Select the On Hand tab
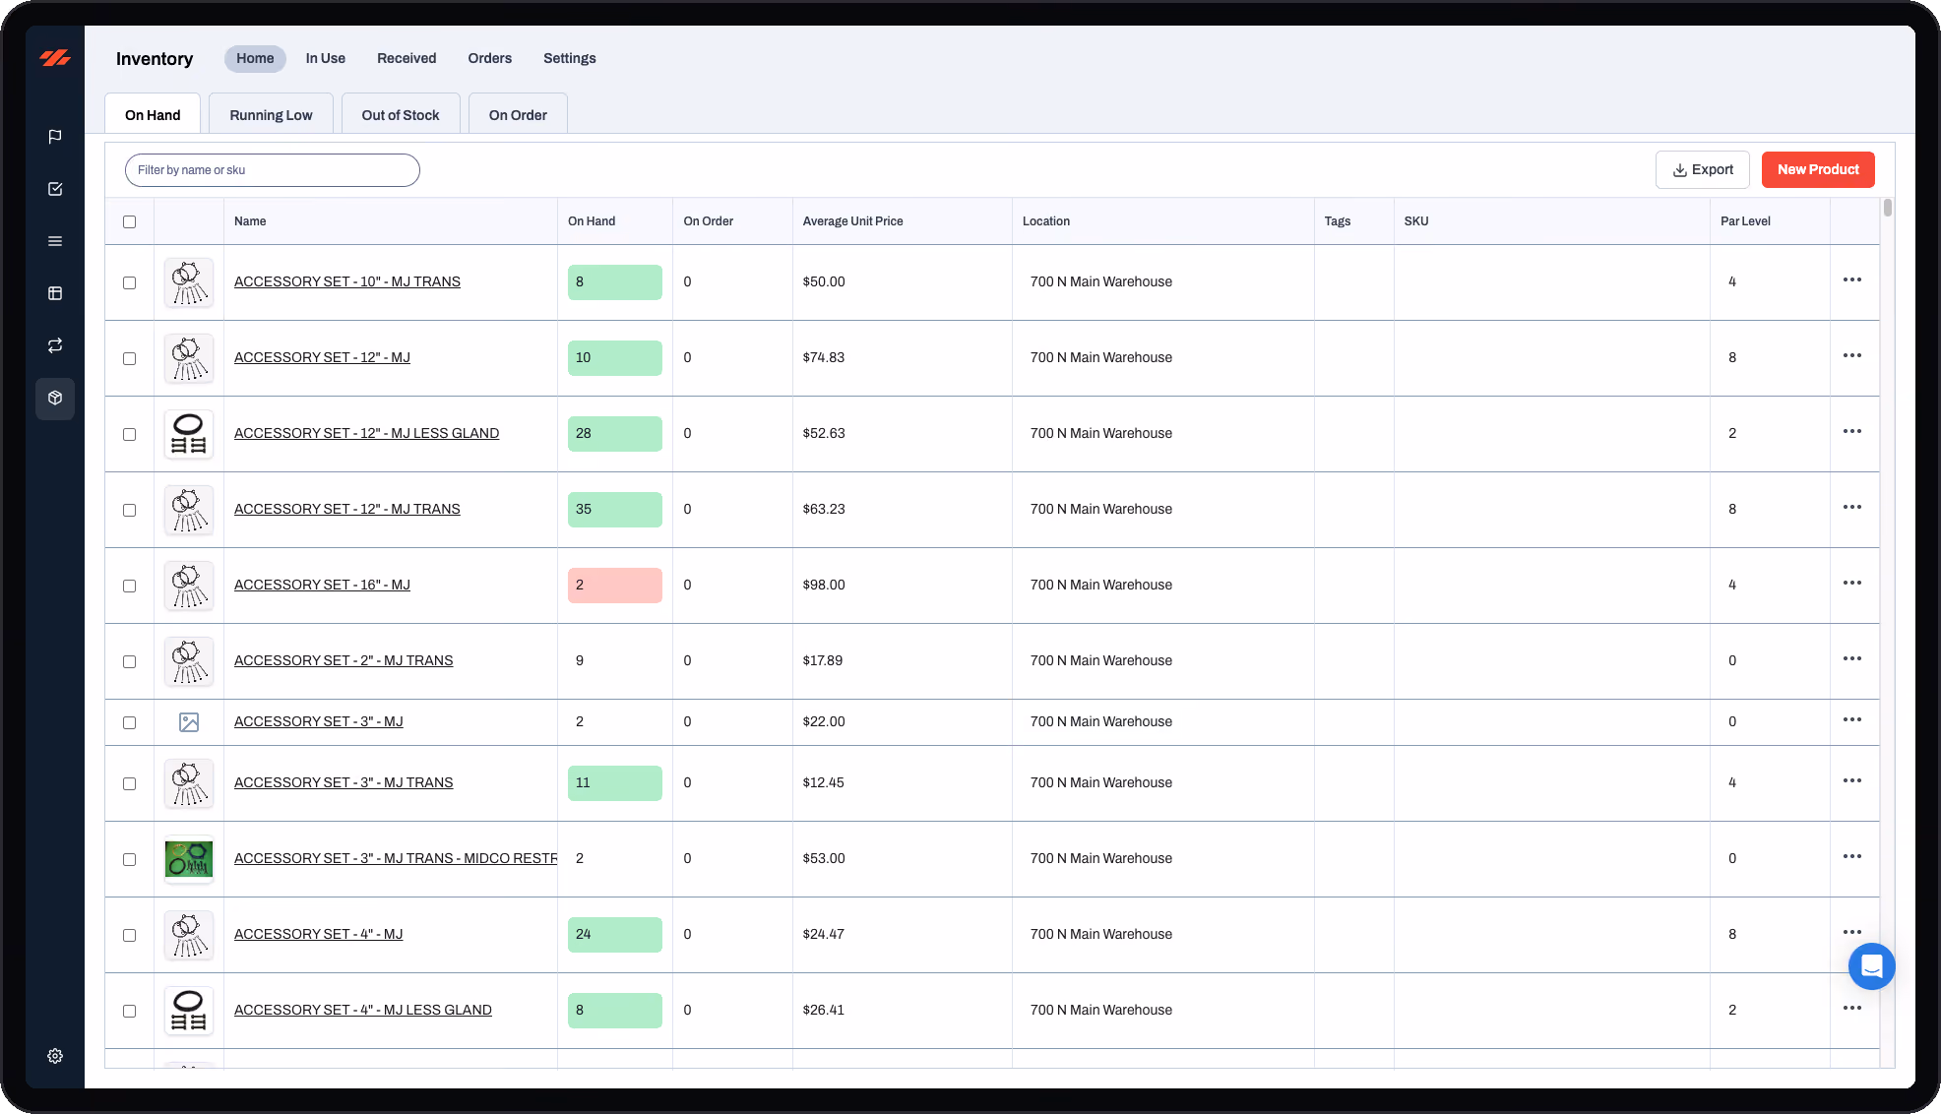 pos(153,114)
